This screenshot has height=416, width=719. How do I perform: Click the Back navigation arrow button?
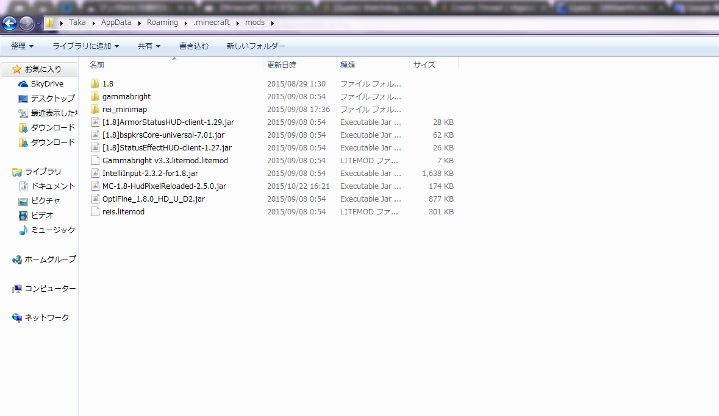pyautogui.click(x=9, y=23)
